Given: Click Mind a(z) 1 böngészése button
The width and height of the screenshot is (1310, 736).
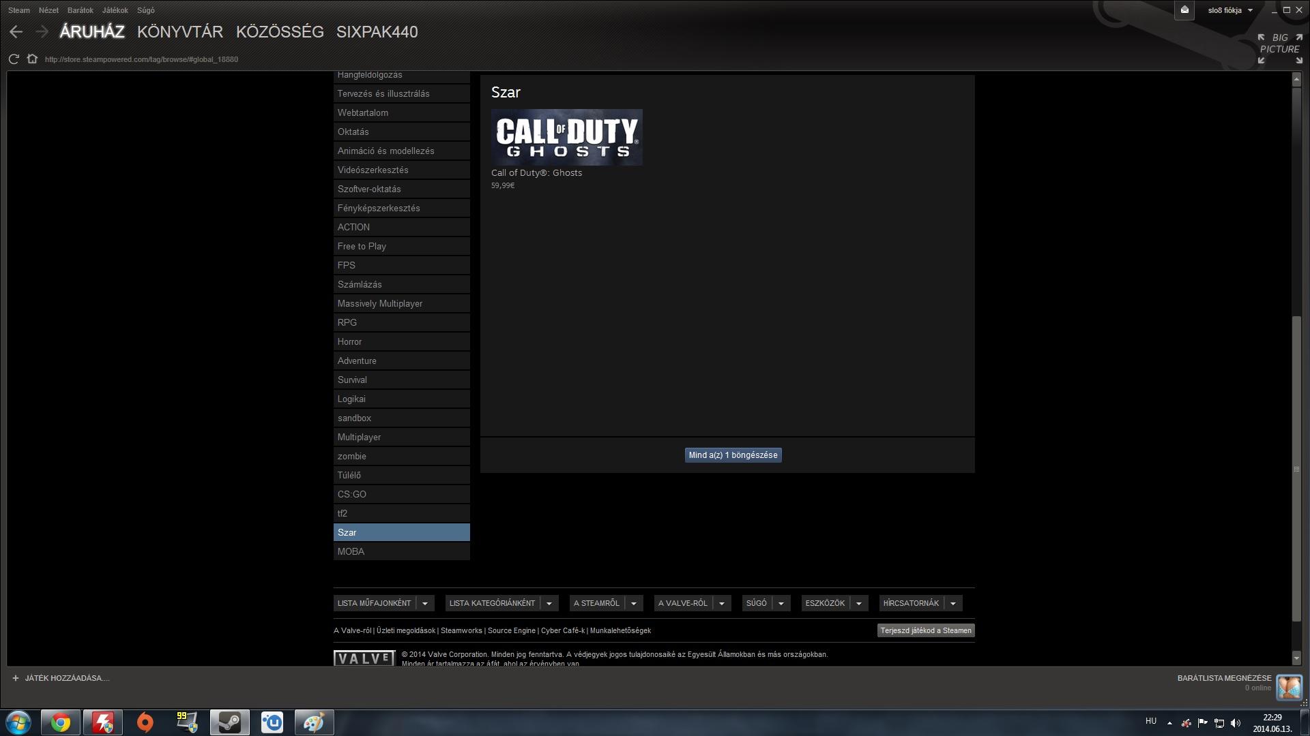Looking at the screenshot, I should (733, 455).
